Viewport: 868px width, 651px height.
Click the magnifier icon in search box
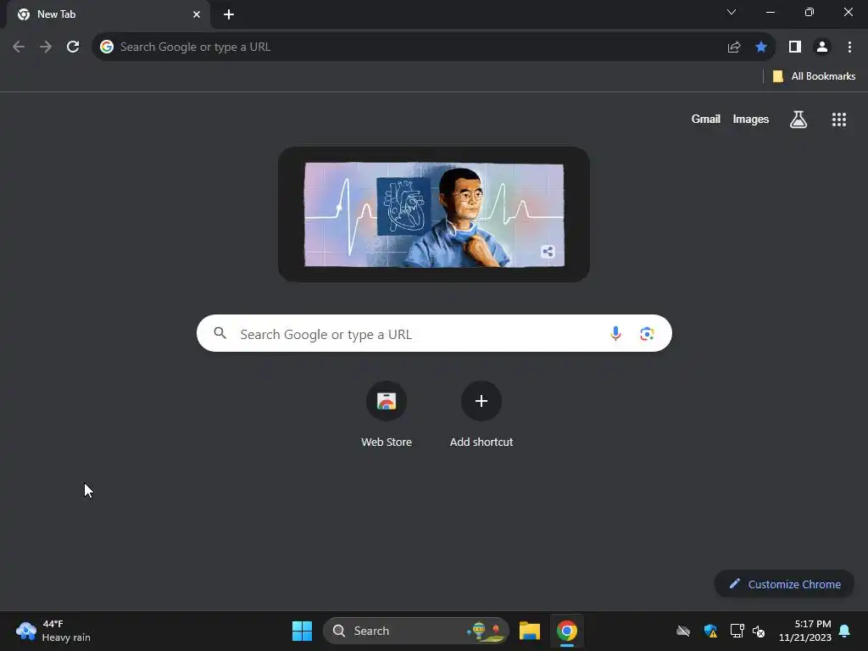coord(220,332)
